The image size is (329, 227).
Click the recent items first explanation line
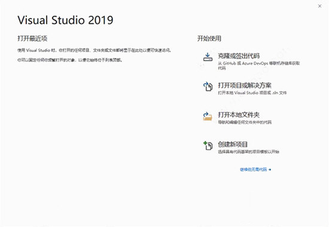point(94,50)
